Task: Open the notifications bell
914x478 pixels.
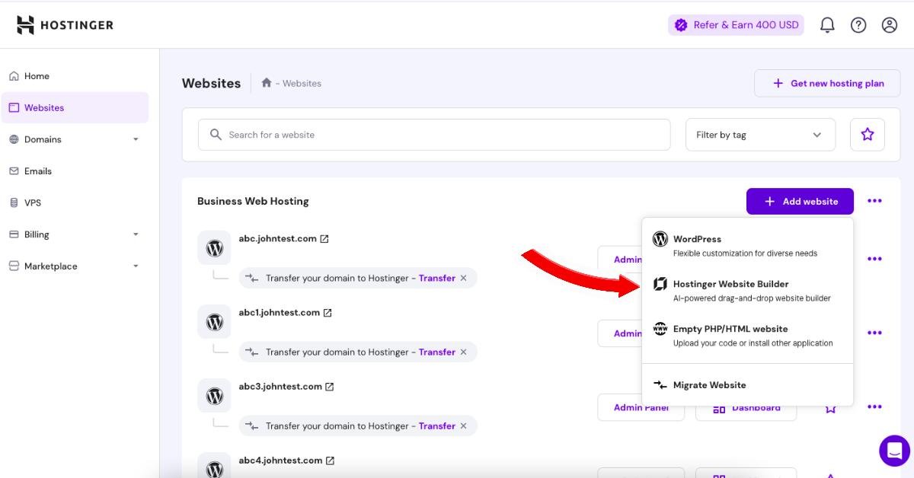Action: [x=827, y=25]
